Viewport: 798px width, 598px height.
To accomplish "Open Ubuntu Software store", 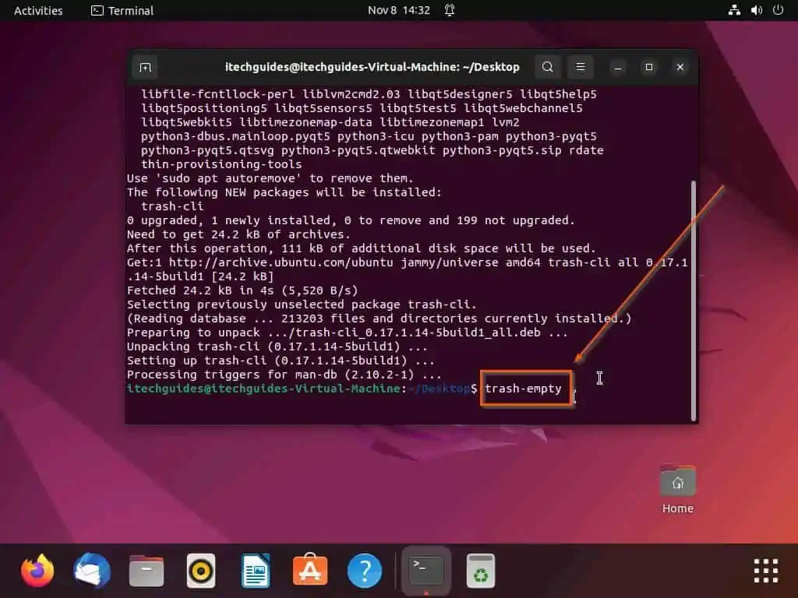I will click(x=310, y=571).
